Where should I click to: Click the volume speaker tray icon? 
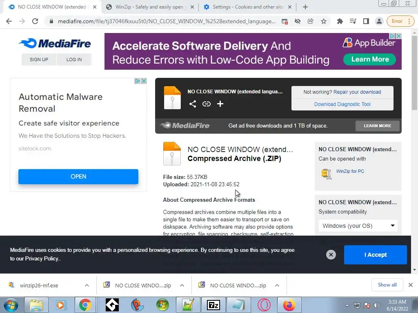[377, 305]
